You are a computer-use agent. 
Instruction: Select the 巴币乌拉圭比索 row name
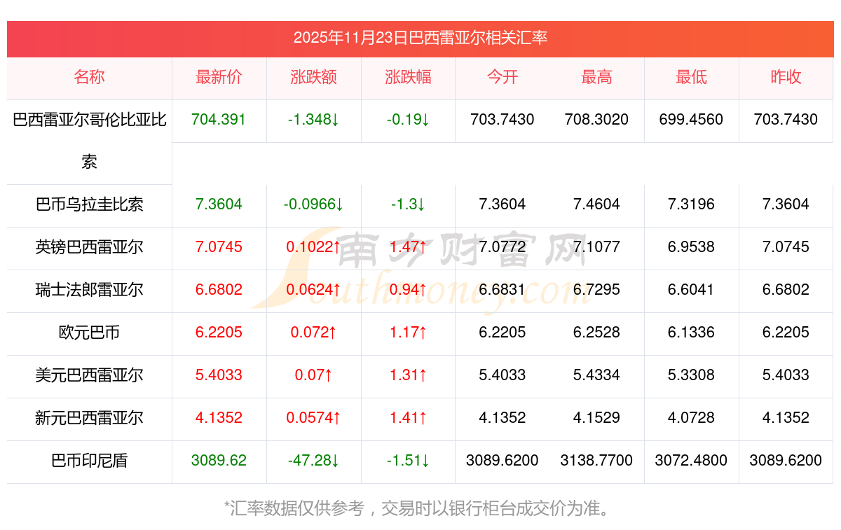[x=89, y=204]
